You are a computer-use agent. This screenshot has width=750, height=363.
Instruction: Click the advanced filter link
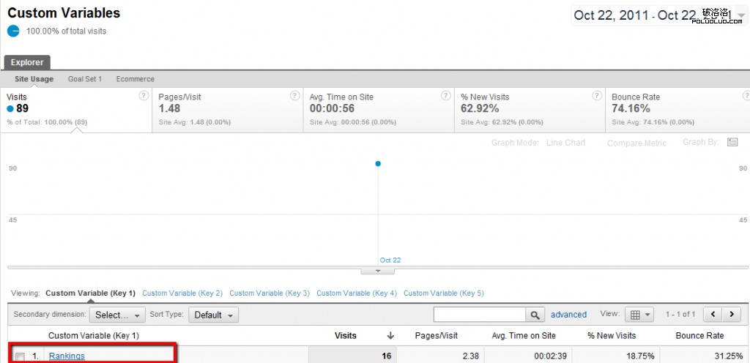(x=568, y=315)
